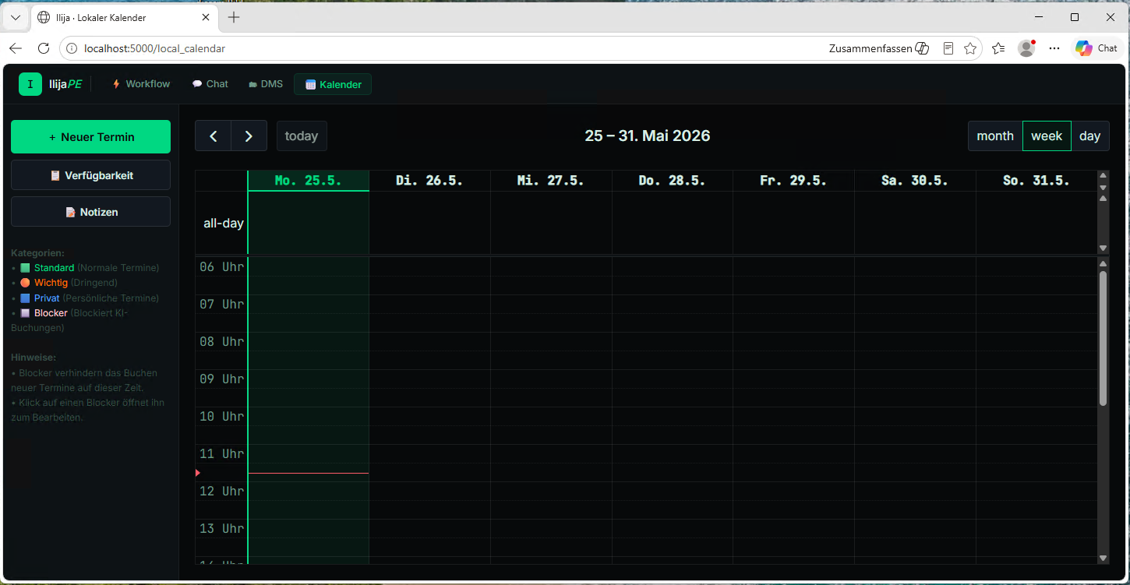
Task: Click the all-day section scrollbar down arrow
Action: click(1103, 248)
